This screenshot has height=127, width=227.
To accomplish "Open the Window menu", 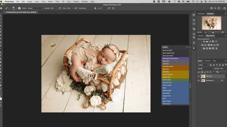I will coord(85,1).
